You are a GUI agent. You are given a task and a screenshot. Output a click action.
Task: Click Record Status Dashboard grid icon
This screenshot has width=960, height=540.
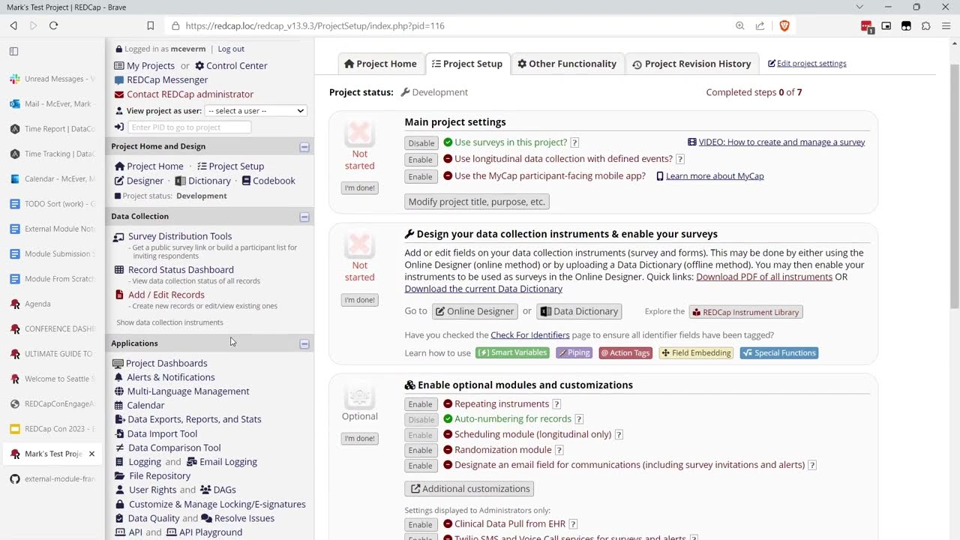point(119,270)
